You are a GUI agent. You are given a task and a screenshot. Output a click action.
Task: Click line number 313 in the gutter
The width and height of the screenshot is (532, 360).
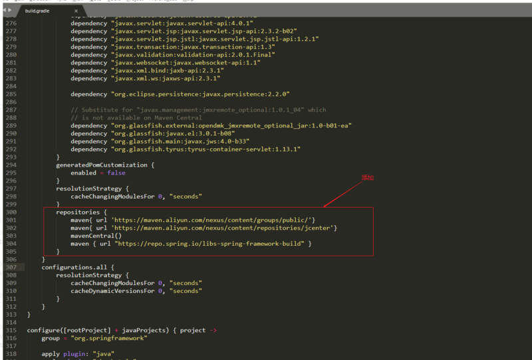(11, 315)
